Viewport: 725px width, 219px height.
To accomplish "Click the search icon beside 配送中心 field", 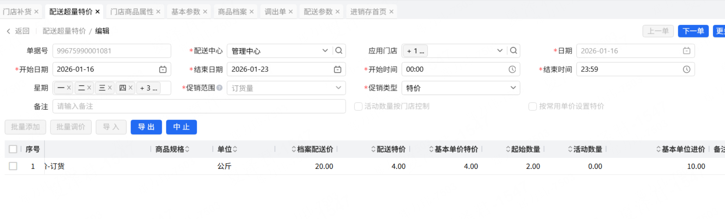I will coord(339,51).
